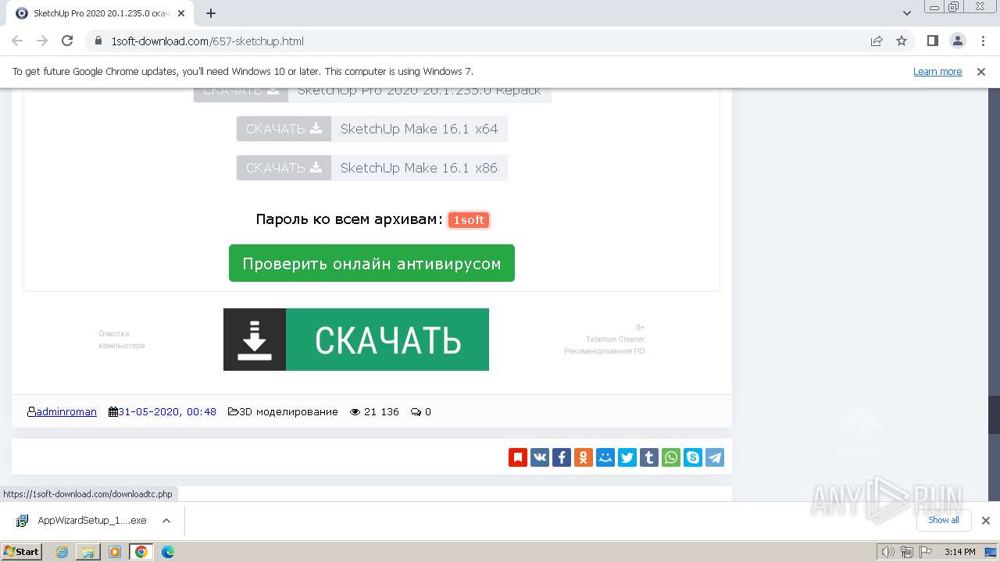Click Проверить онлайн антивирусом button

pyautogui.click(x=372, y=263)
